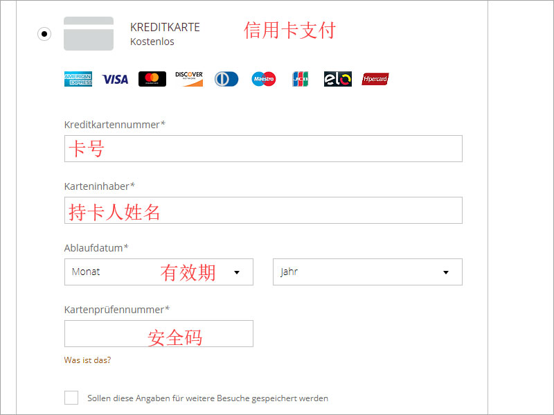
Task: Click the Kreditkartennummer input field
Action: [x=263, y=148]
